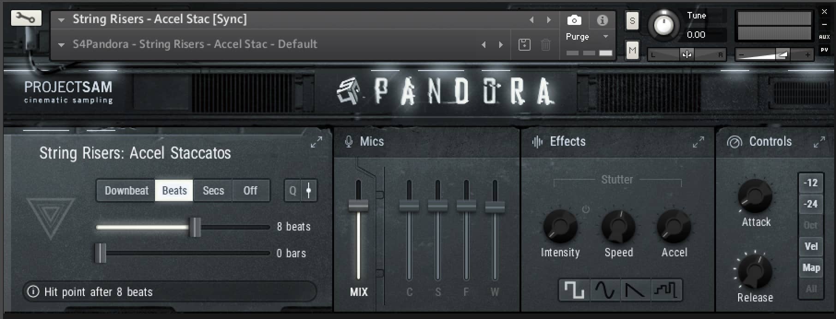Click the Attack knob
The width and height of the screenshot is (836, 319).
[755, 196]
